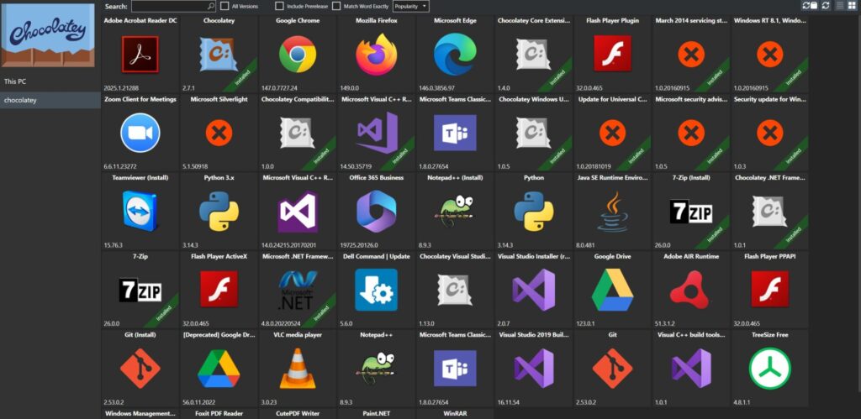This screenshot has width=861, height=419.
Task: Select the Dell Command | Update icon
Action: point(376,291)
